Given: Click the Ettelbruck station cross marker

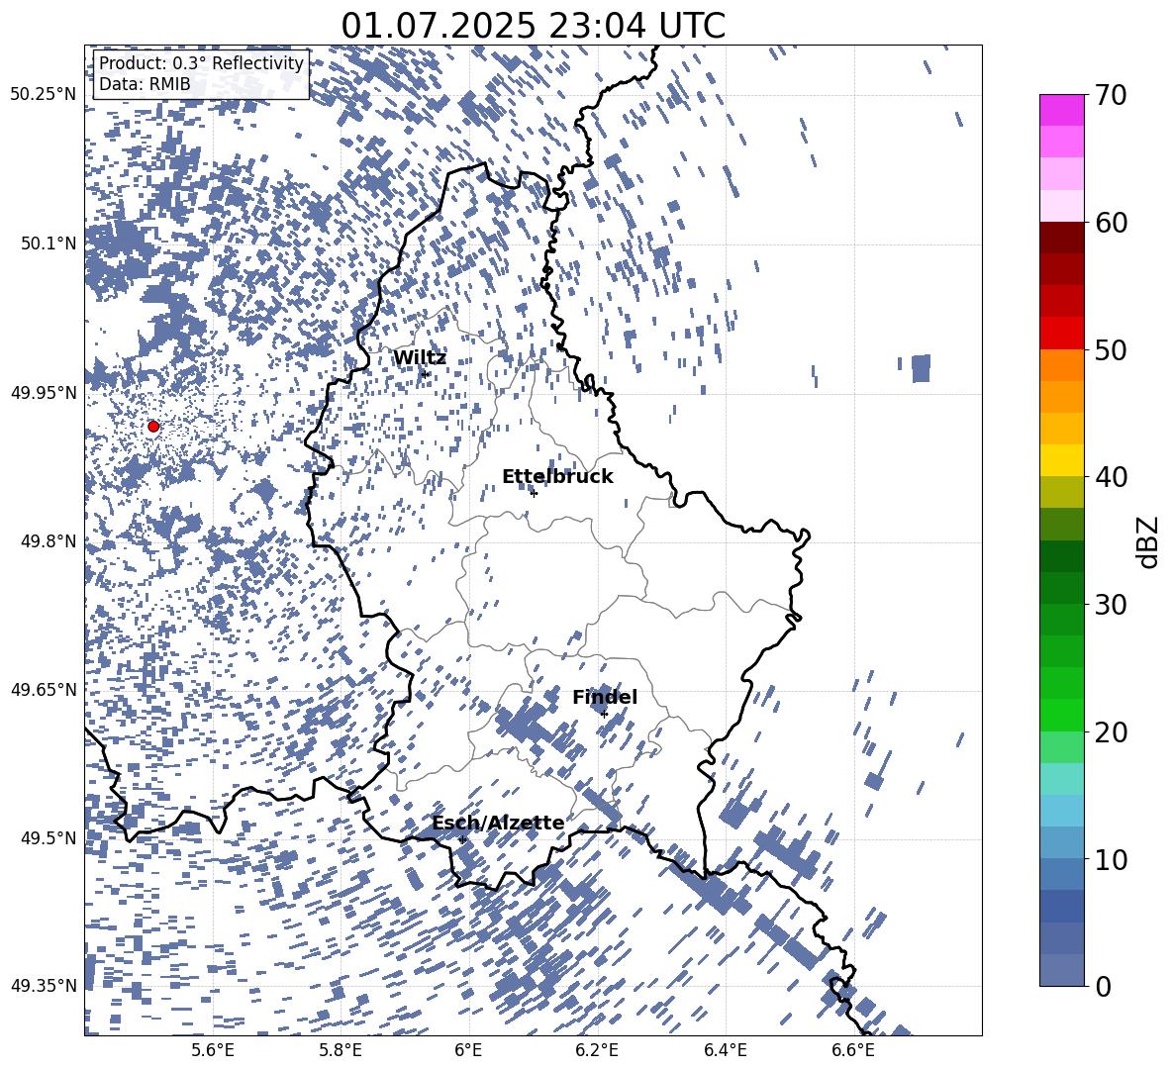Looking at the screenshot, I should (534, 493).
